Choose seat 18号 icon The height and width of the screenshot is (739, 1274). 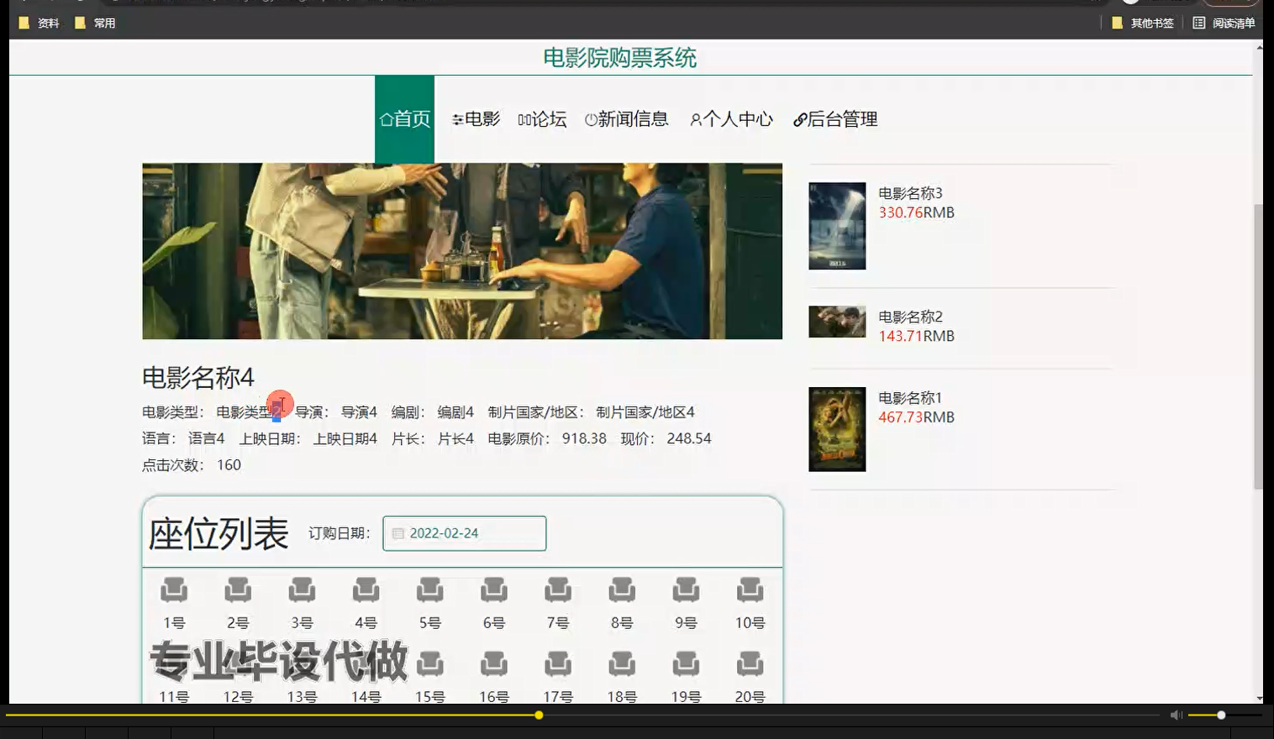pyautogui.click(x=622, y=663)
